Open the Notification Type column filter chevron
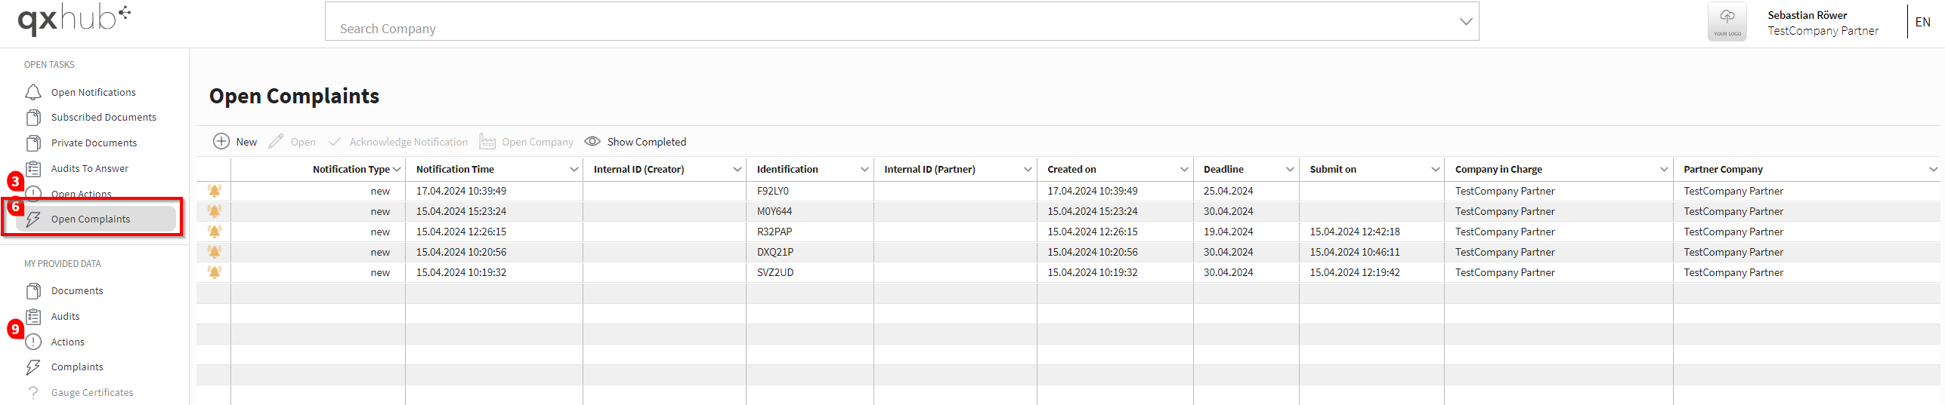This screenshot has height=405, width=1945. click(397, 170)
